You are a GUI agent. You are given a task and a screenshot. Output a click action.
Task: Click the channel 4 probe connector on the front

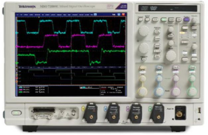point(158,117)
